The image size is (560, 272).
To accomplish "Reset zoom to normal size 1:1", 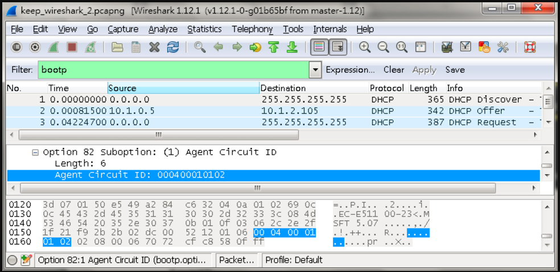I will [x=402, y=47].
